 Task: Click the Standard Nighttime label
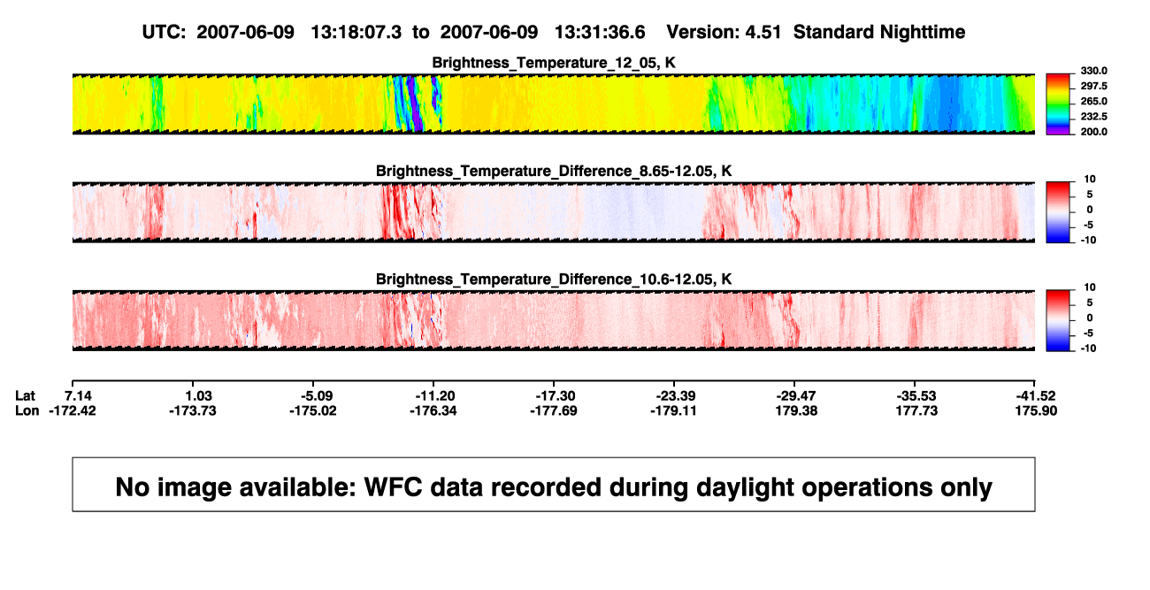(879, 32)
